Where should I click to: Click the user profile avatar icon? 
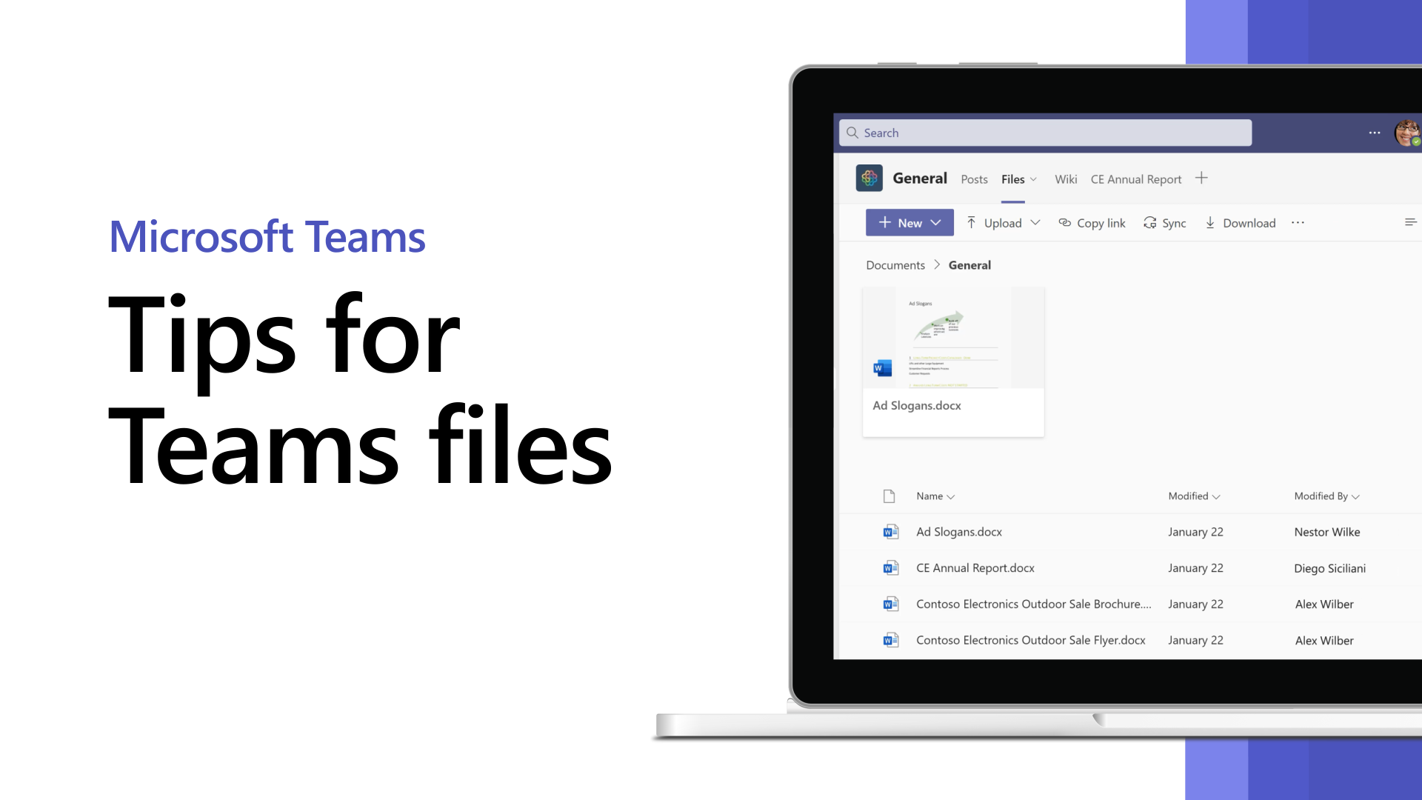1407,132
